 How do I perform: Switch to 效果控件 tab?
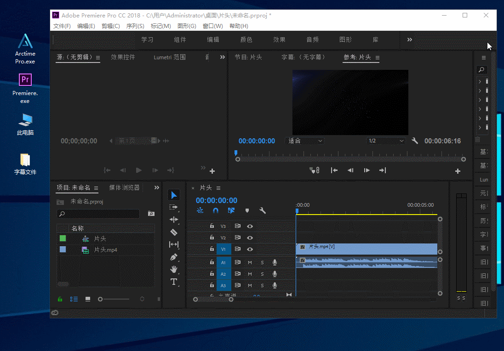(x=123, y=57)
